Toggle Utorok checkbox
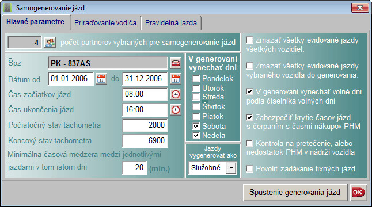Screen dimensions: 372x207 click(x=196, y=88)
